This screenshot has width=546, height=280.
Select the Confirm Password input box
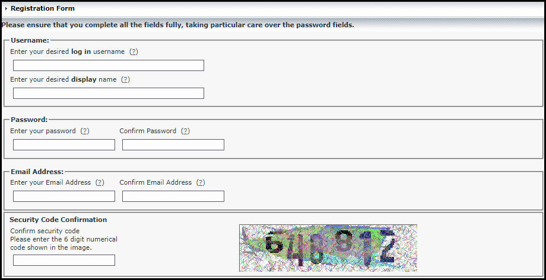coord(173,144)
